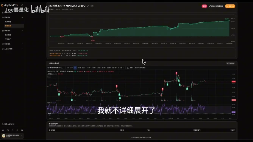Screen dimensions: 253x142
Task: Click red current price label on right axis
Action: pos(233,82)
